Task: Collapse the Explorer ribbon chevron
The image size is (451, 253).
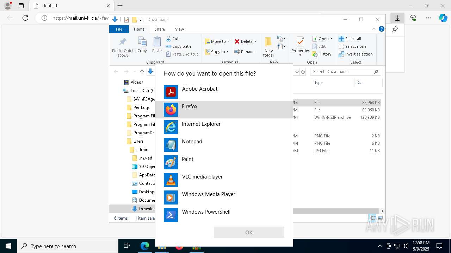Action: [x=374, y=29]
